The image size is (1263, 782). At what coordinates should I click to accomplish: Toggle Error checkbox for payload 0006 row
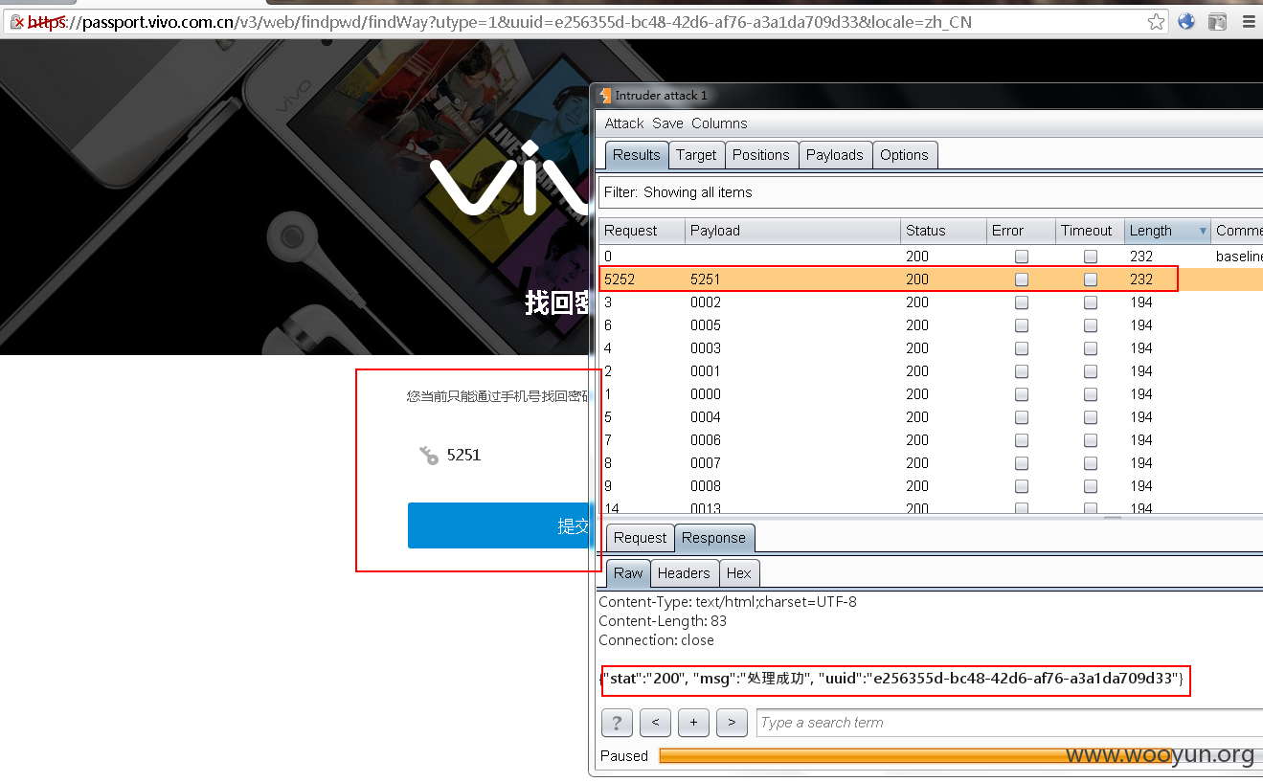(x=1022, y=440)
